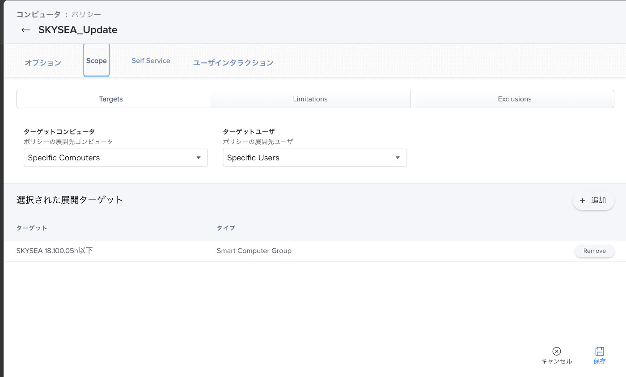The image size is (626, 377).
Task: Remove the SKYSEA 18.100.05h以下 target
Action: coord(594,251)
